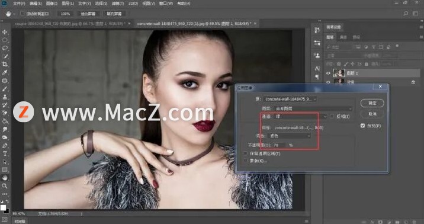Check the scroll all windows checkbox
424x224 pixels.
(23, 14)
